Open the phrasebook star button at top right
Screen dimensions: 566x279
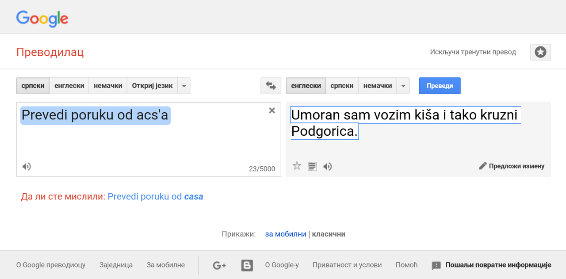coord(540,52)
